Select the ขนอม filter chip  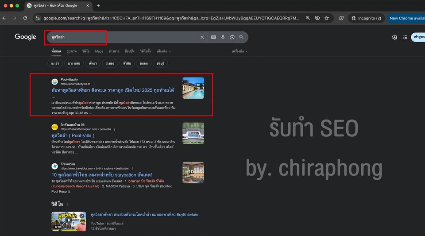(x=143, y=63)
